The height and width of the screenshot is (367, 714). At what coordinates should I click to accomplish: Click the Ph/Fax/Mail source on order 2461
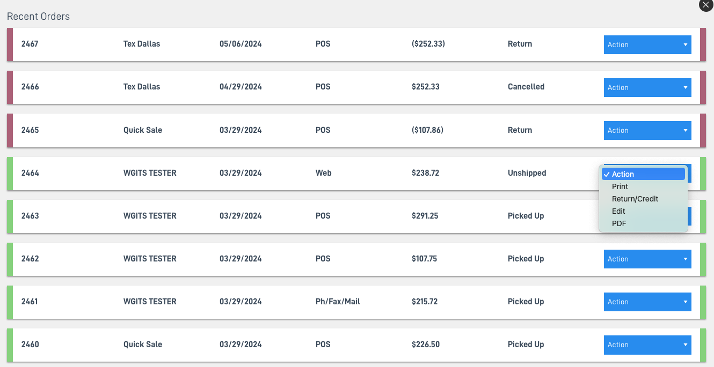[338, 302]
